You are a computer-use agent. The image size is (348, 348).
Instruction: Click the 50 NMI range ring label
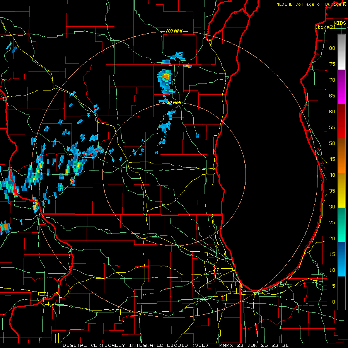pos(174,102)
